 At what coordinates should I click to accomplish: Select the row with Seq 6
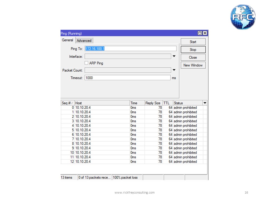pyautogui.click(x=134, y=134)
